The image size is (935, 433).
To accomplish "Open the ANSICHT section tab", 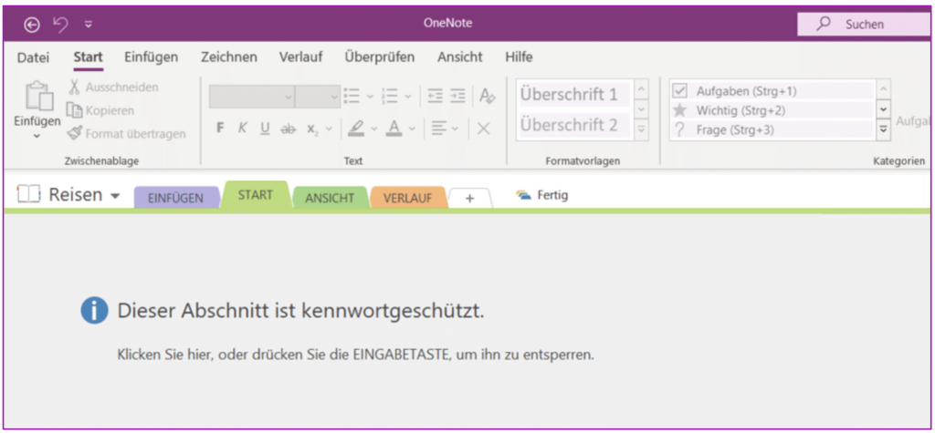I will 330,199.
